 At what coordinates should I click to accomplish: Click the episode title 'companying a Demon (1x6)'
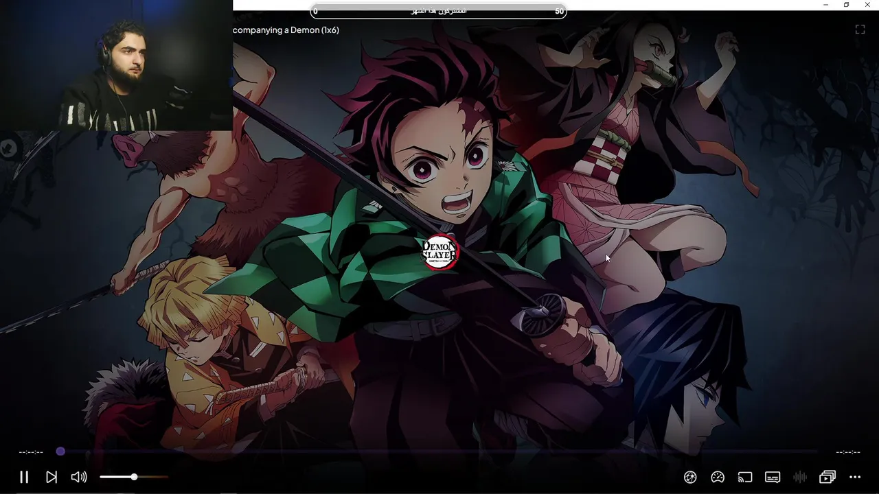[286, 30]
